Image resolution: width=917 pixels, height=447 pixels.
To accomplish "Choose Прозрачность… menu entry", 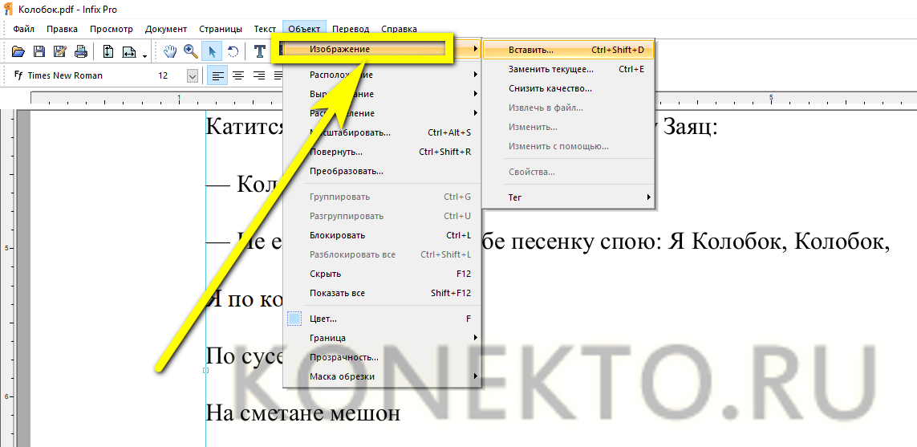I will click(x=382, y=357).
